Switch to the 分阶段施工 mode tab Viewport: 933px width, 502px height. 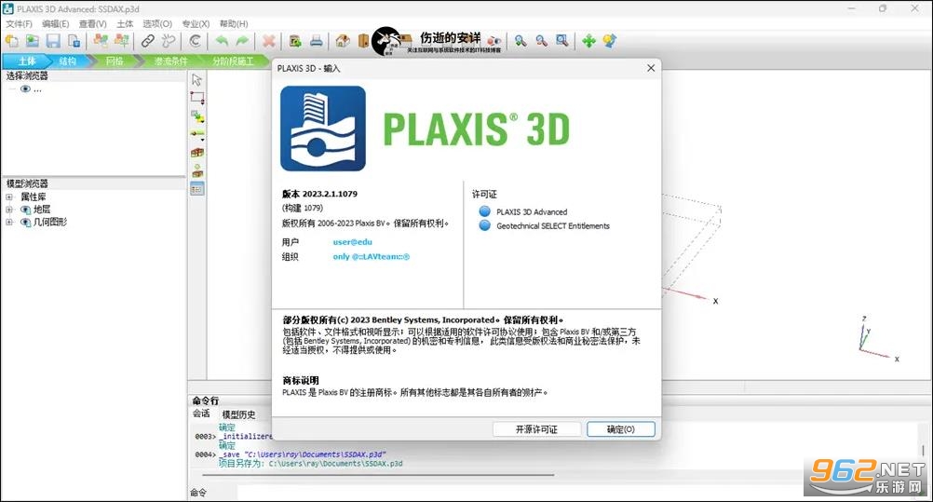pyautogui.click(x=233, y=61)
